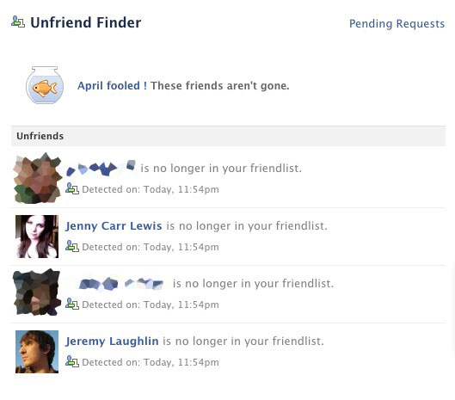
Task: Click the Unfriend Finder title text
Action: pyautogui.click(x=86, y=22)
